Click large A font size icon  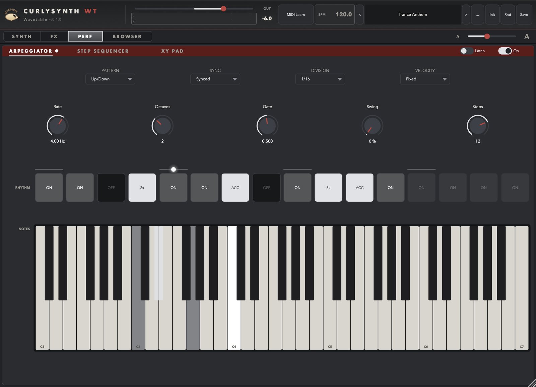(x=527, y=37)
